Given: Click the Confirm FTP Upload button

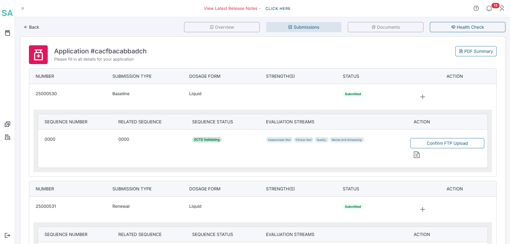Looking at the screenshot, I should [447, 143].
